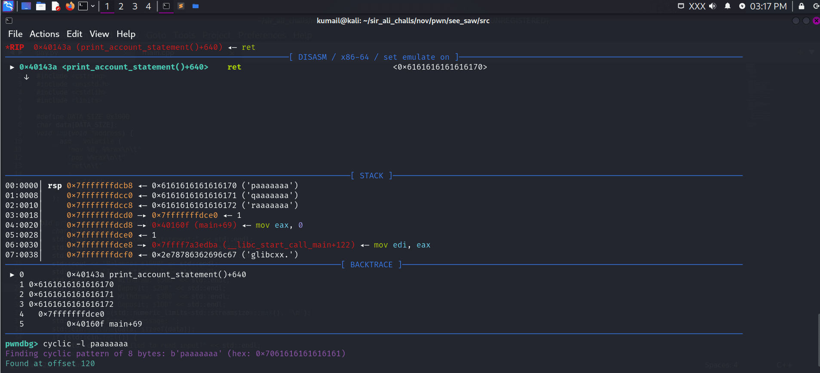Lock the screen with padlock icon
The height and width of the screenshot is (373, 820).
pos(801,6)
